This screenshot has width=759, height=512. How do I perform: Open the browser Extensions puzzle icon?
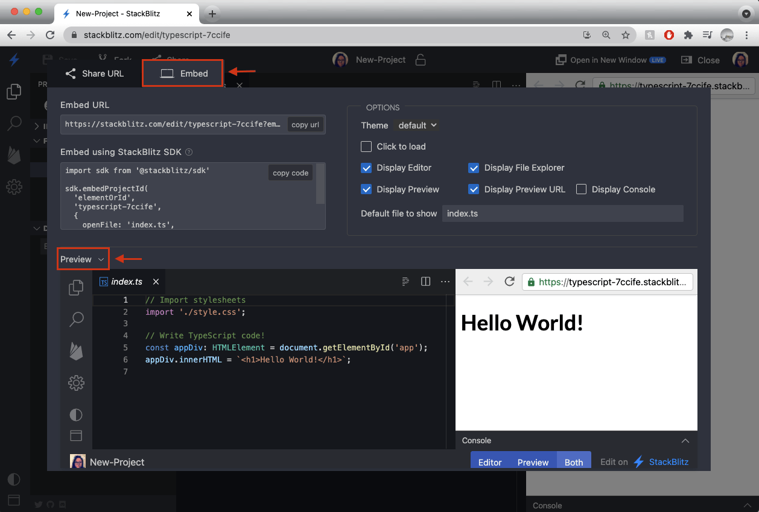click(688, 35)
